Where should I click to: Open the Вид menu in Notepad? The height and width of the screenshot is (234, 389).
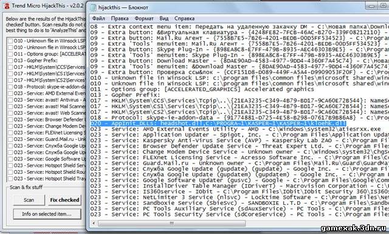(164, 18)
